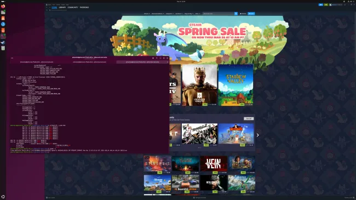Click the blue Cart button in store bar

pos(251,14)
